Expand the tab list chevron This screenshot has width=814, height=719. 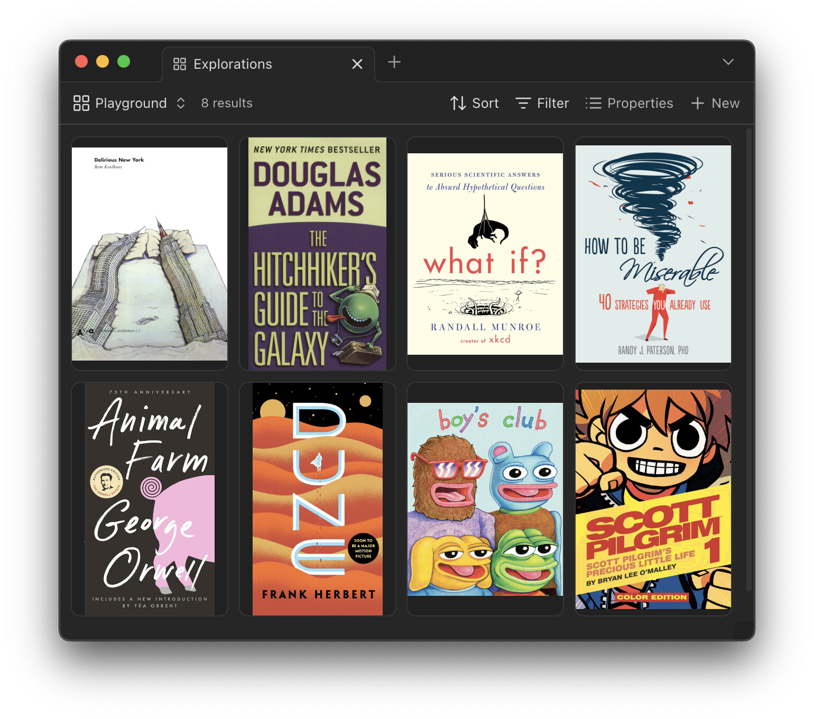(728, 62)
